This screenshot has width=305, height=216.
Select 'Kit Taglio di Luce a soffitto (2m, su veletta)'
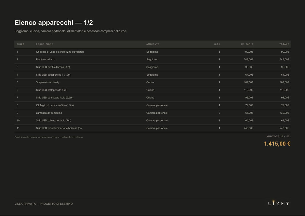(x=60, y=52)
